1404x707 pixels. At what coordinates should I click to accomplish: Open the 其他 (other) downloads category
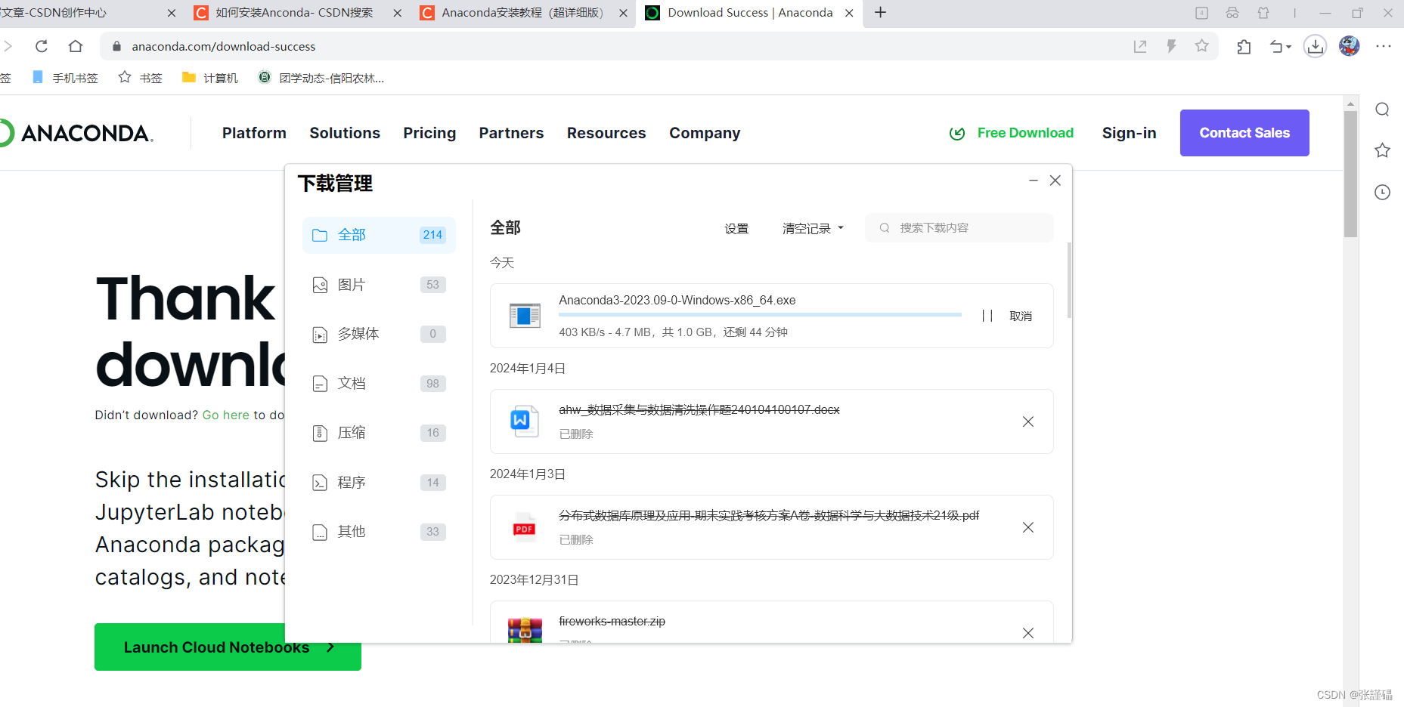point(352,531)
